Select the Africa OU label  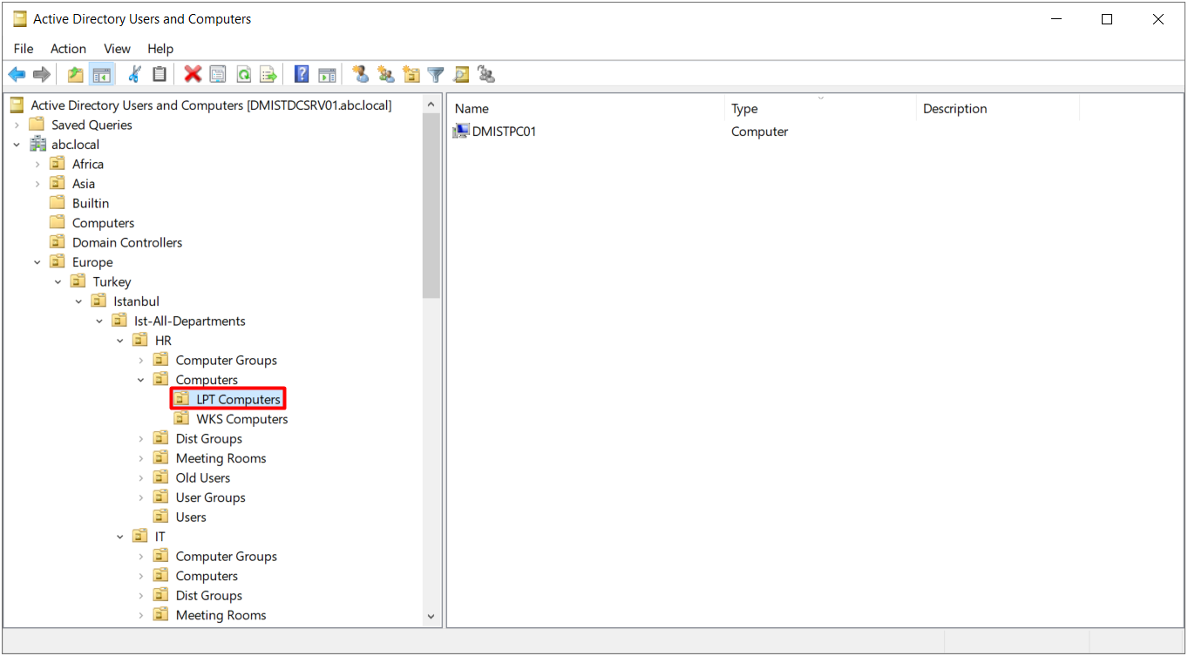[x=88, y=164]
